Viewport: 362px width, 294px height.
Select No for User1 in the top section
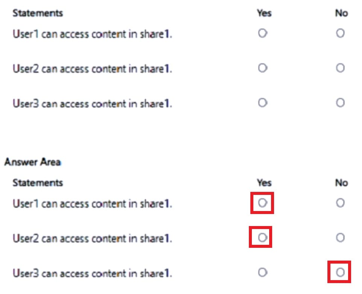(x=340, y=33)
